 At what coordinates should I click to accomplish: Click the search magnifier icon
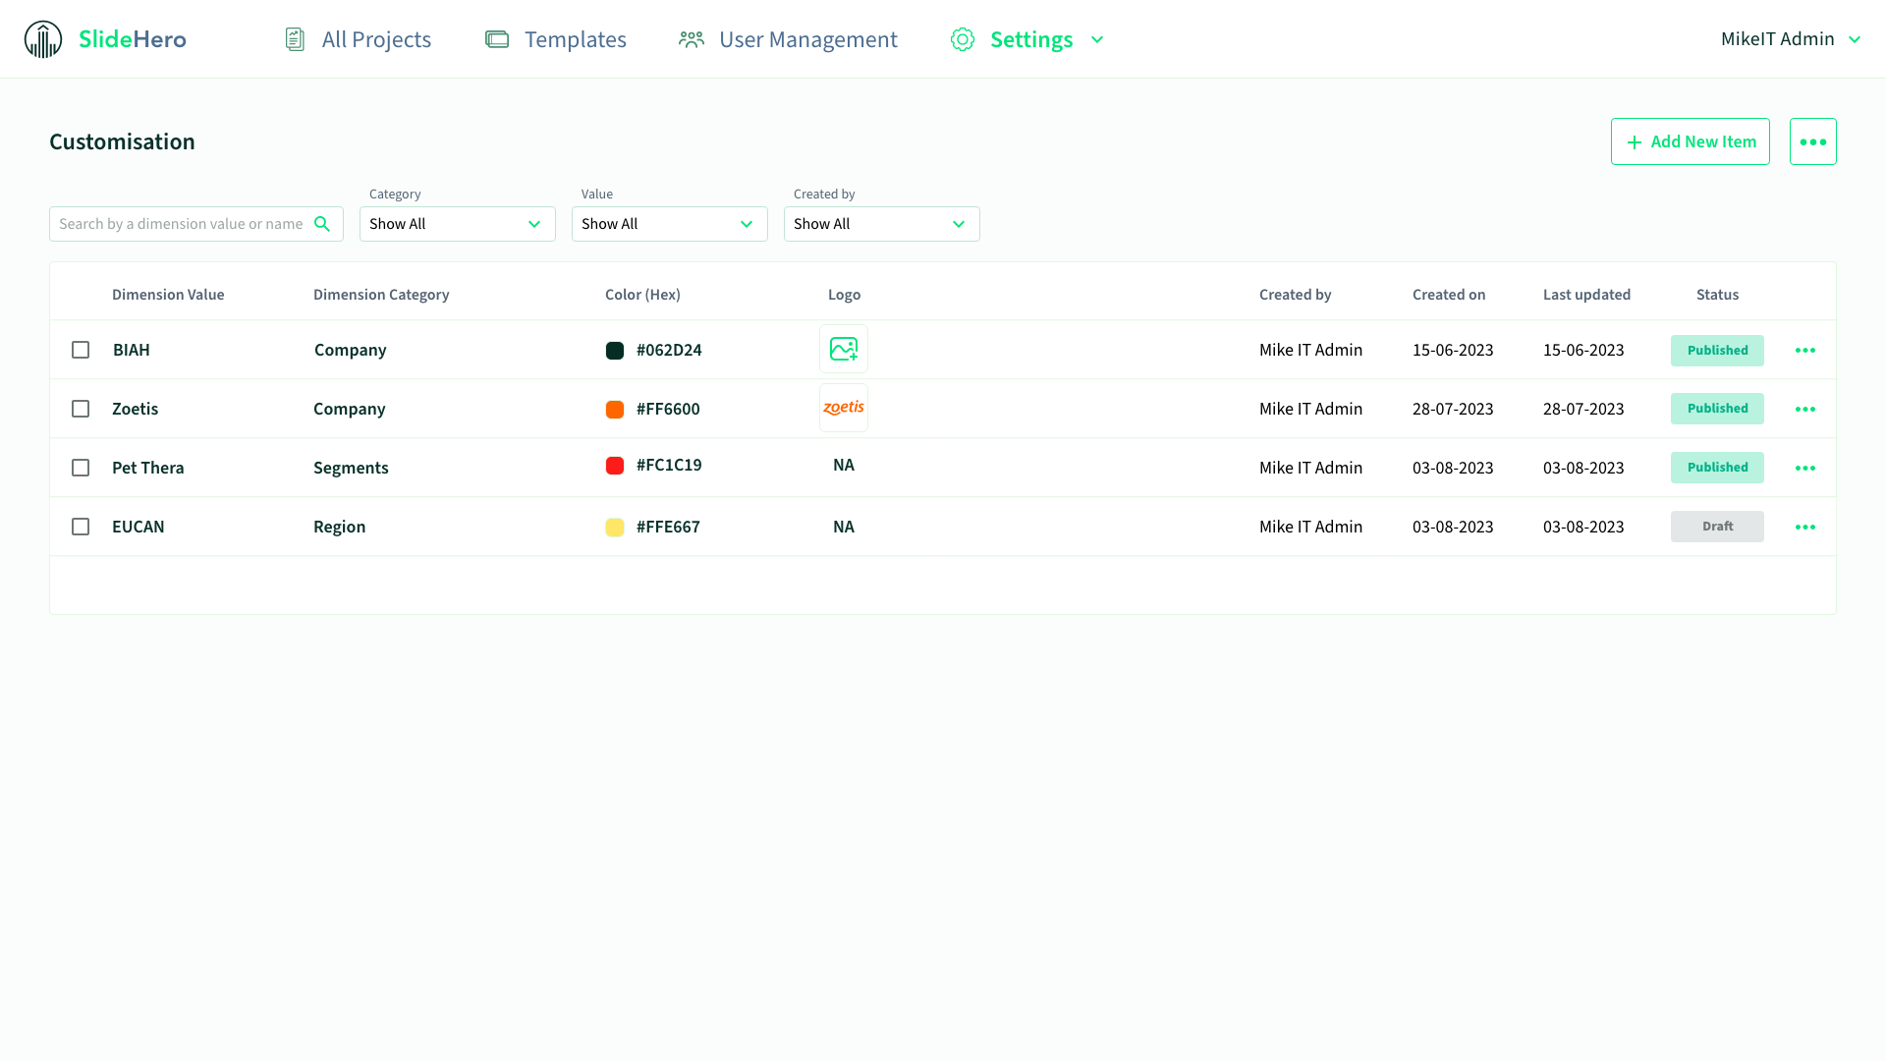[x=322, y=224]
